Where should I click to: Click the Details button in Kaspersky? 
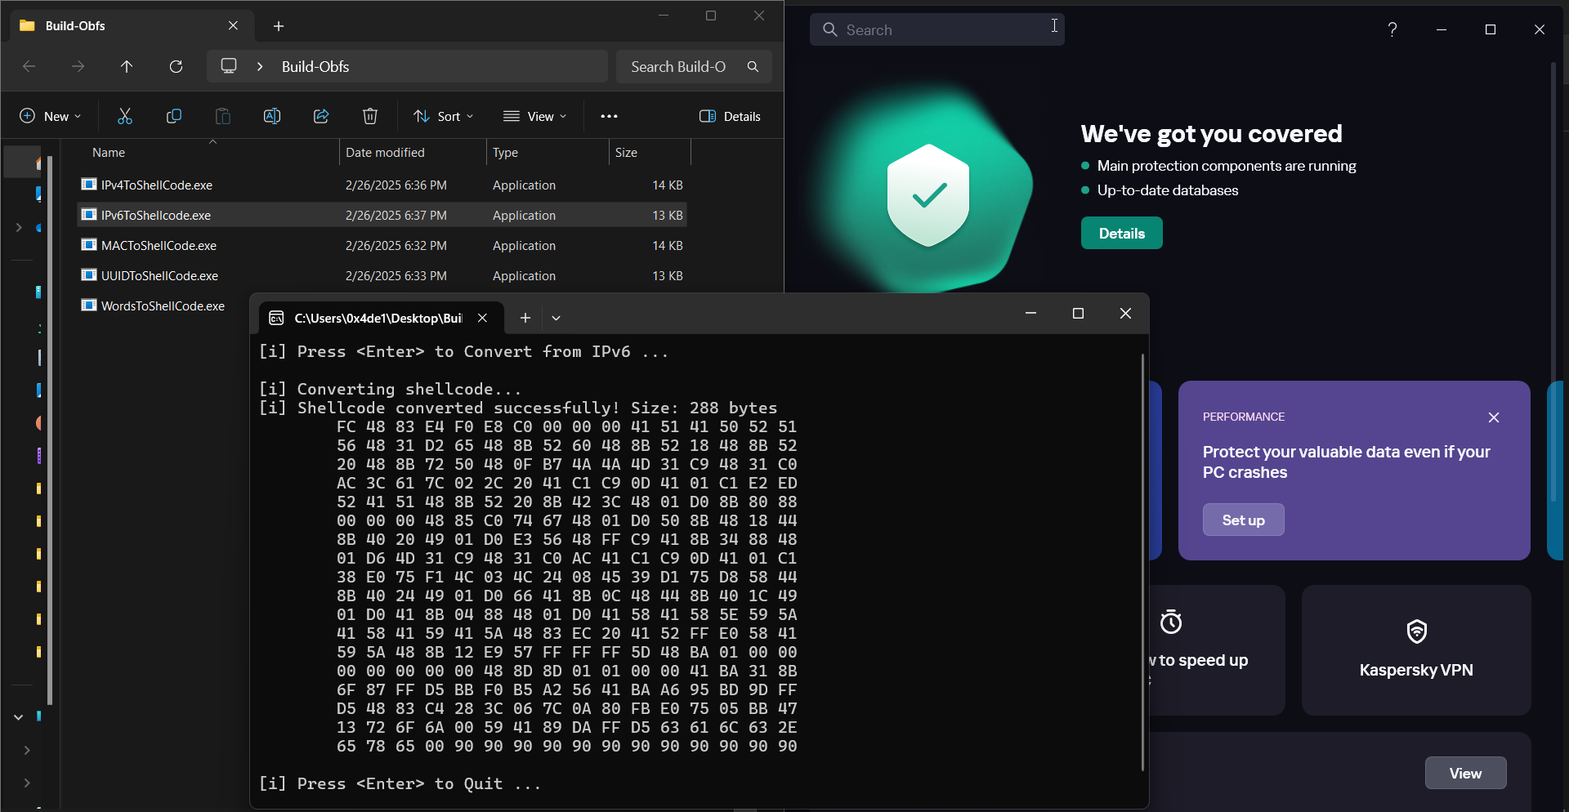(1121, 233)
